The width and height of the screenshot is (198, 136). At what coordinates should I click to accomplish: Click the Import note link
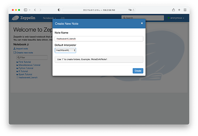point(21,49)
